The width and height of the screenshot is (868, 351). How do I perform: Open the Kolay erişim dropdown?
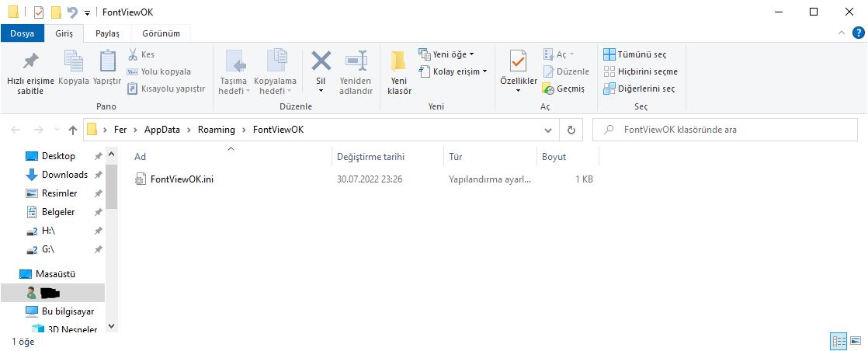point(453,71)
